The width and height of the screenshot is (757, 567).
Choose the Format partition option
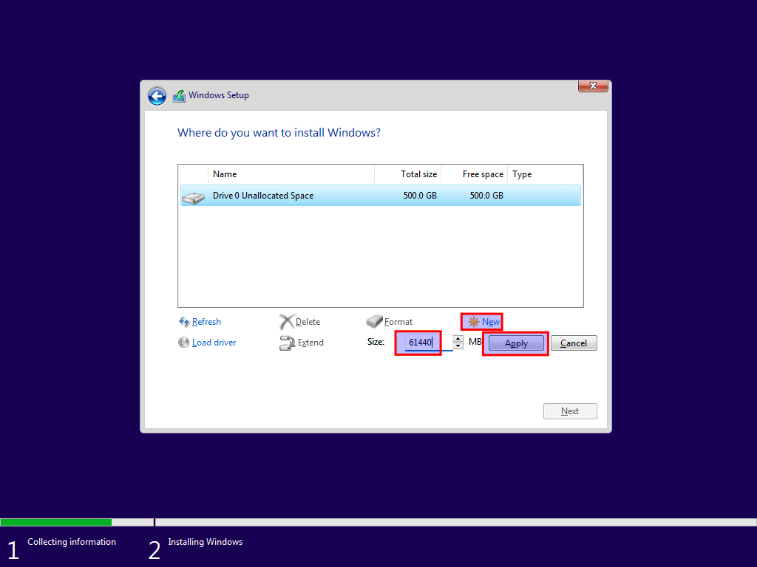398,322
